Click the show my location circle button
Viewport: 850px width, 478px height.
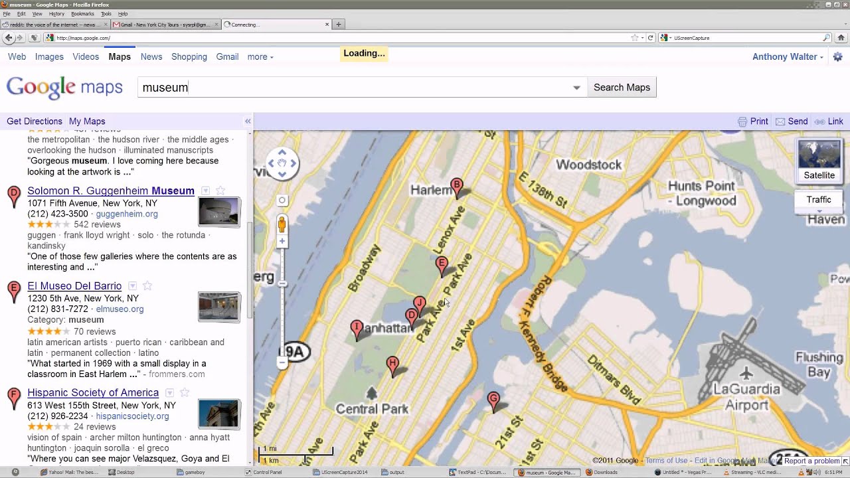point(282,200)
